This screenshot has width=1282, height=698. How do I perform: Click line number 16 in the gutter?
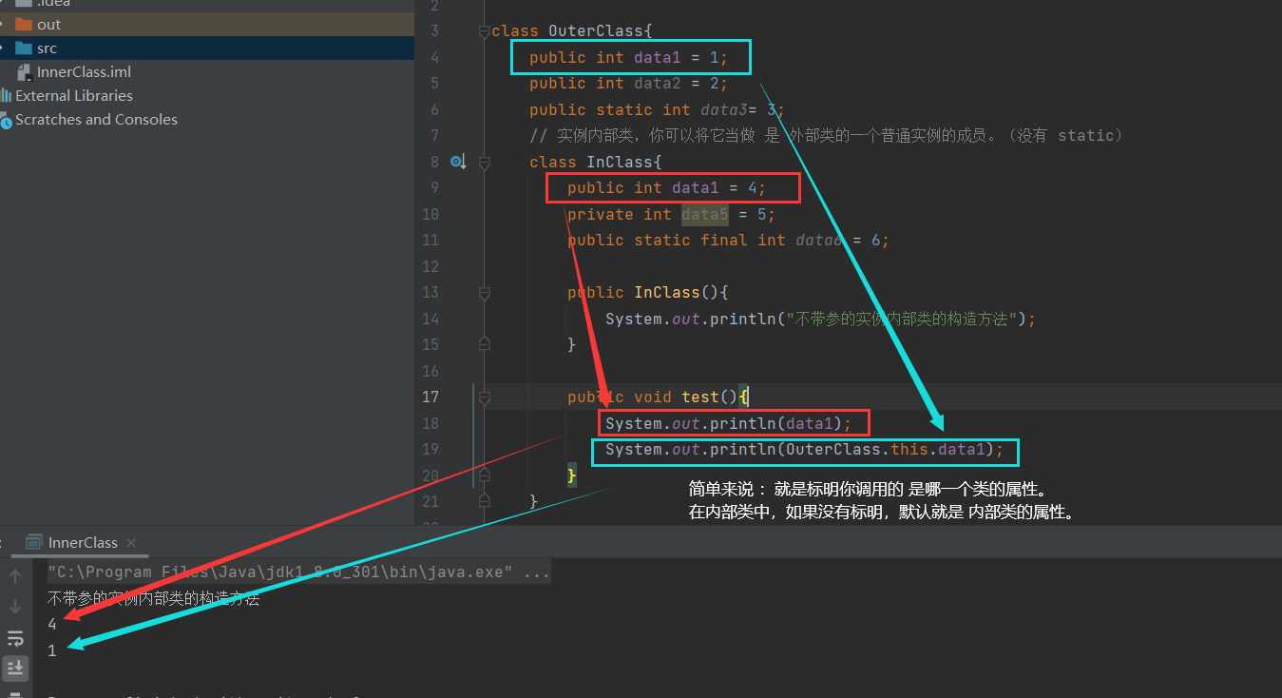click(431, 372)
